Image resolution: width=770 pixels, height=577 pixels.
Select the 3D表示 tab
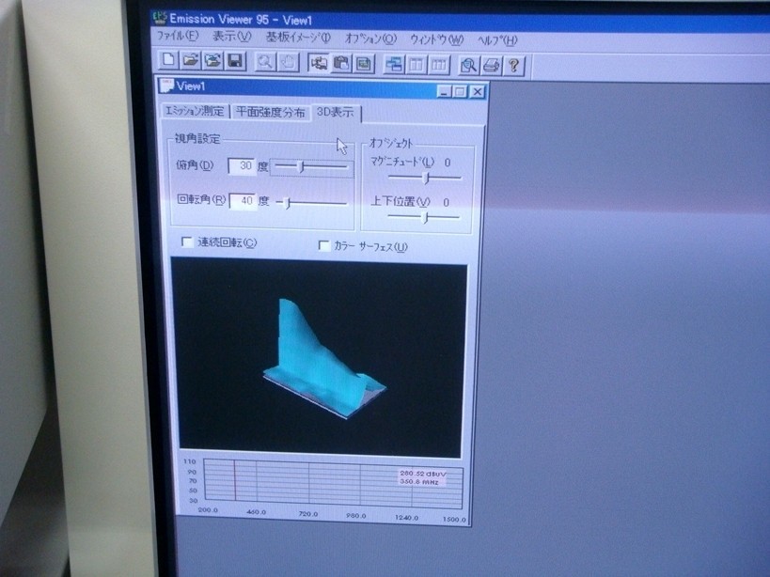click(x=336, y=113)
